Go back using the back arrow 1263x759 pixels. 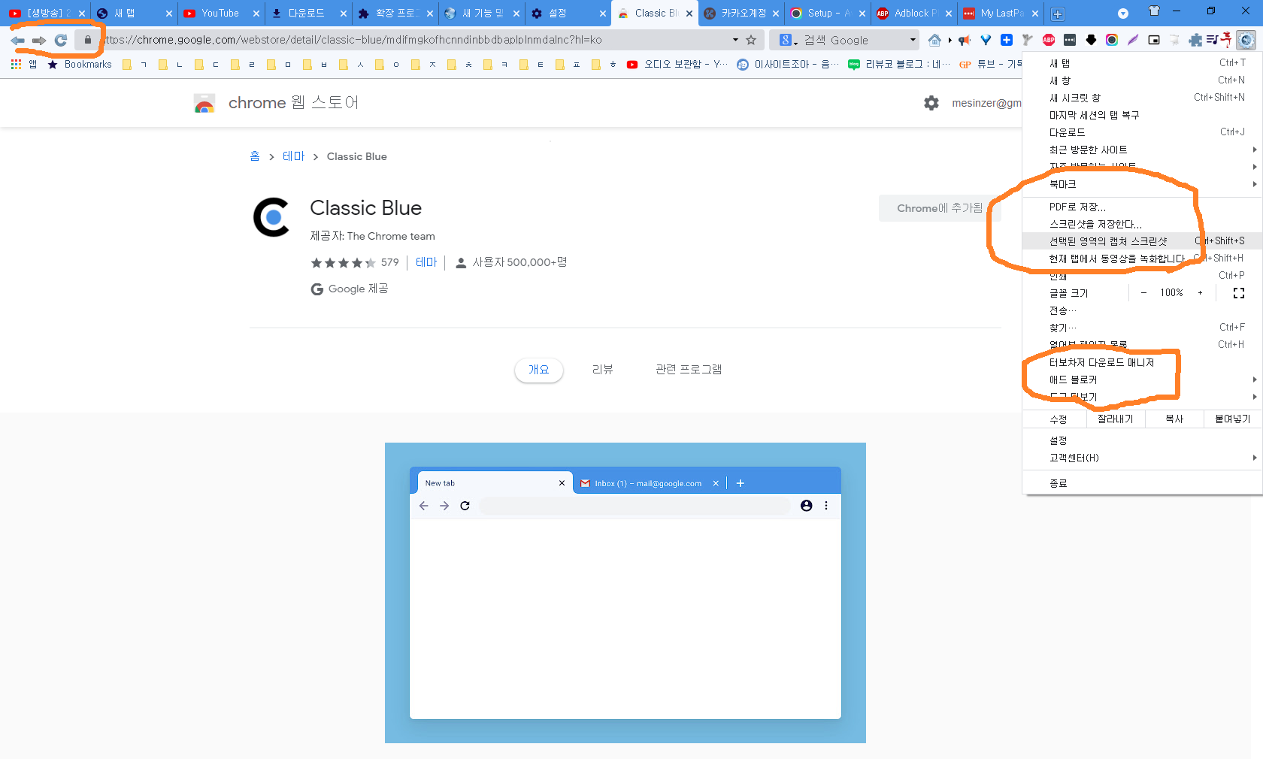[18, 40]
